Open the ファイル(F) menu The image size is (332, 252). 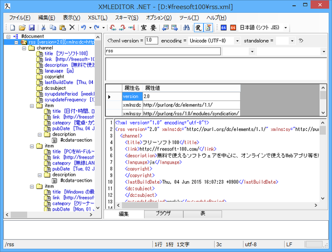pos(20,18)
